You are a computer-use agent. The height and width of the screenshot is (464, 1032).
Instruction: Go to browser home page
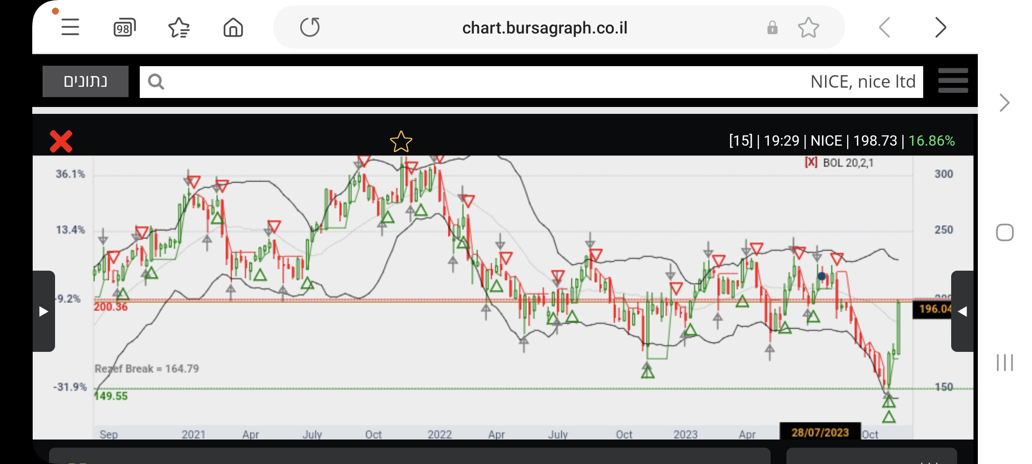click(233, 28)
